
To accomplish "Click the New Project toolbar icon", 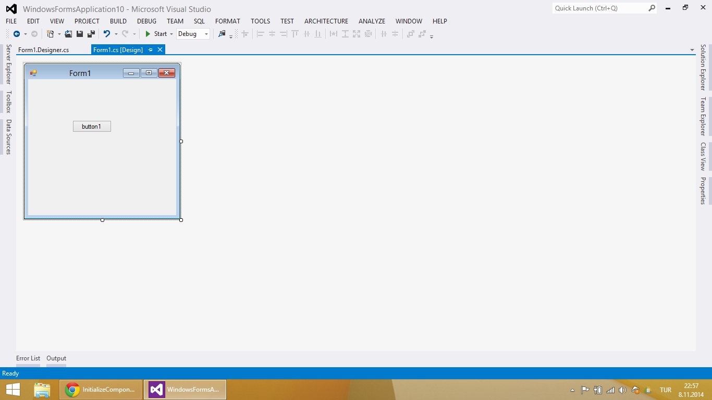I will click(51, 33).
